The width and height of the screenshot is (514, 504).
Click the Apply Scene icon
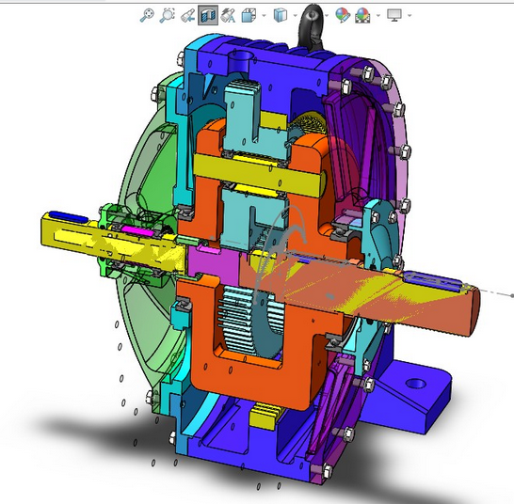tap(362, 15)
